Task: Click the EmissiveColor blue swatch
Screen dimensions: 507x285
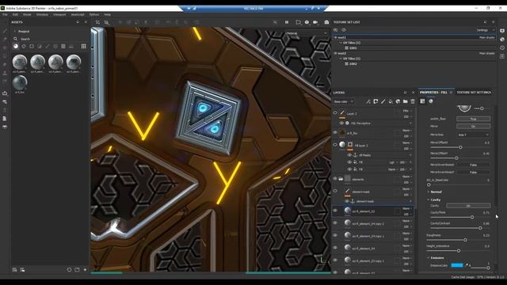Action: tap(457, 265)
